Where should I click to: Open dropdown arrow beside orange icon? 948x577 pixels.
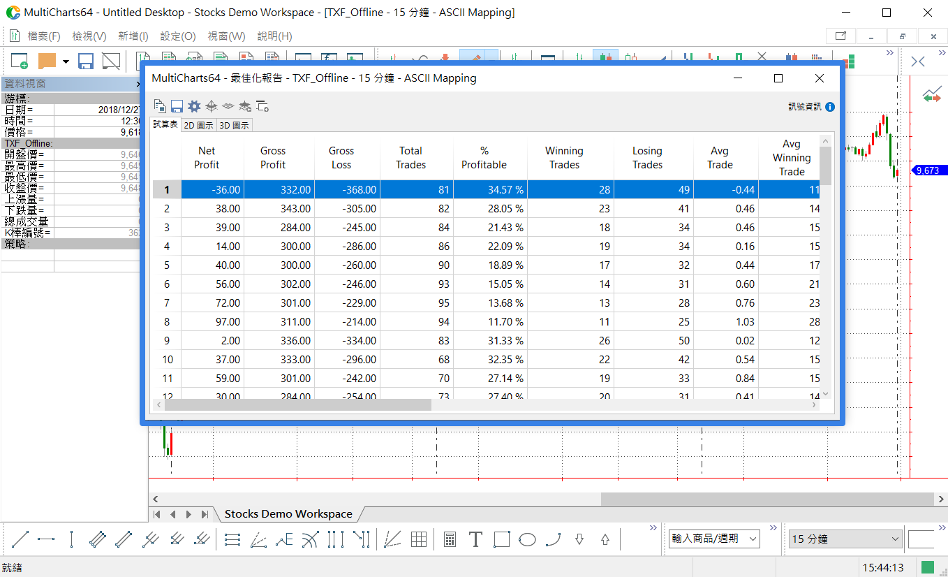66,61
